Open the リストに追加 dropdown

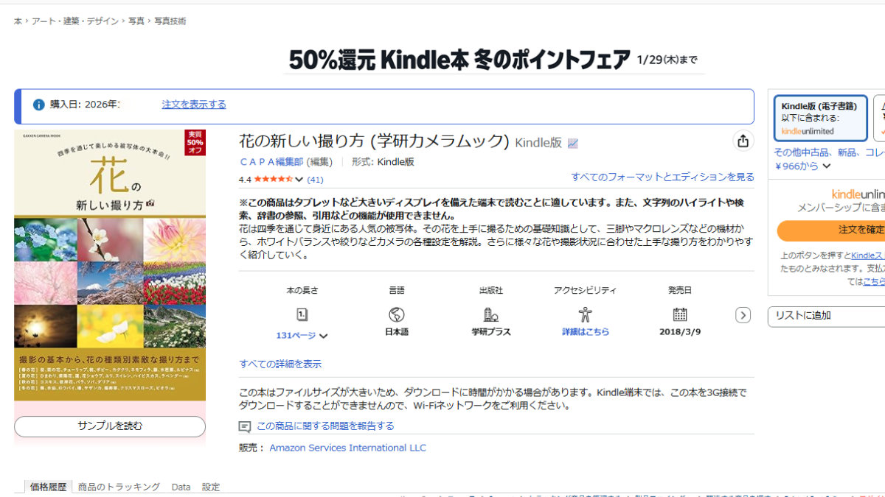coord(826,316)
